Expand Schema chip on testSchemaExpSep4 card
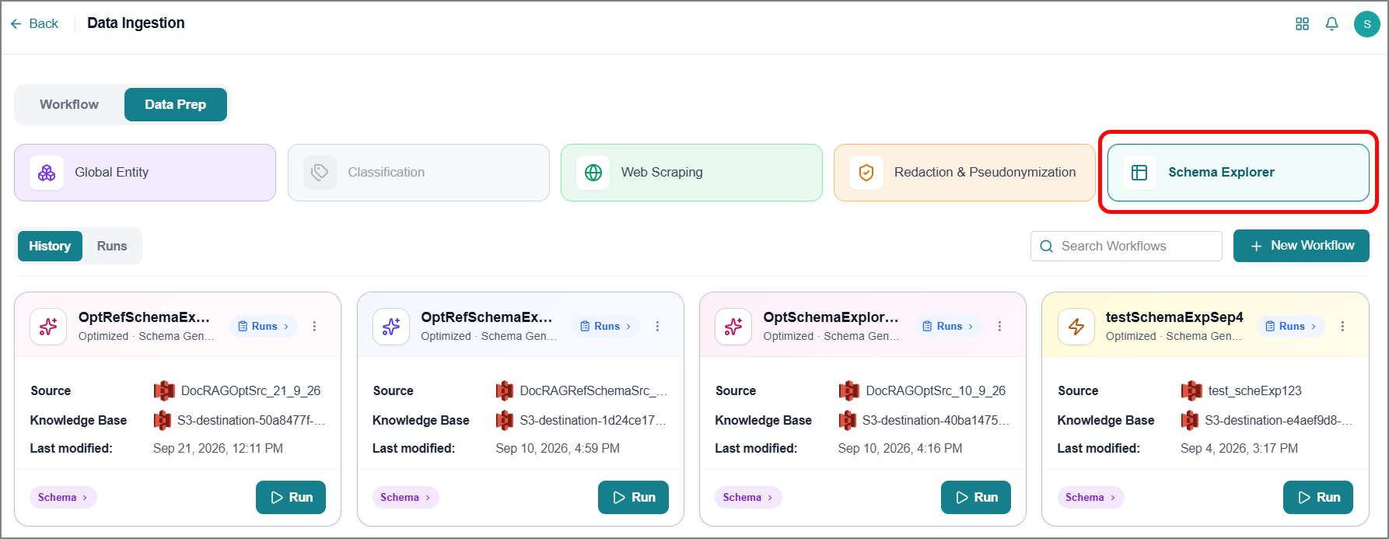The width and height of the screenshot is (1389, 539). tap(1090, 498)
